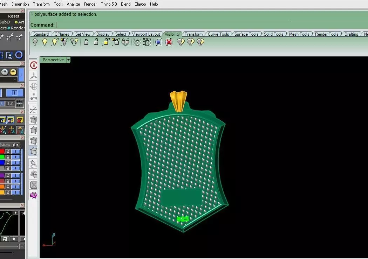
Task: Click the X button next to save icon
Action: (x=14, y=239)
